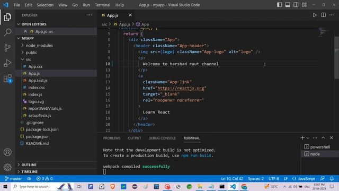The image size is (339, 191).
Task: Toggle the Secondary Side Bar layout icon
Action: pos(296,5)
